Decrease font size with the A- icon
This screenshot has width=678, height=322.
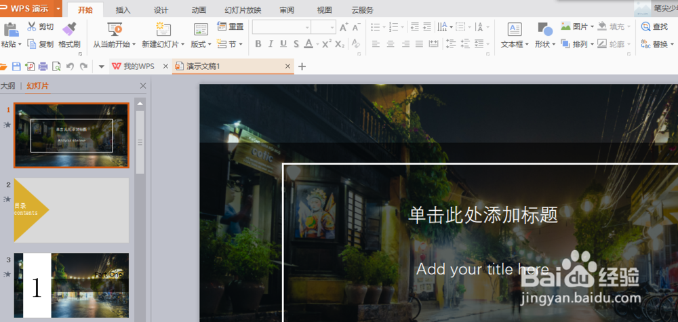(x=357, y=27)
